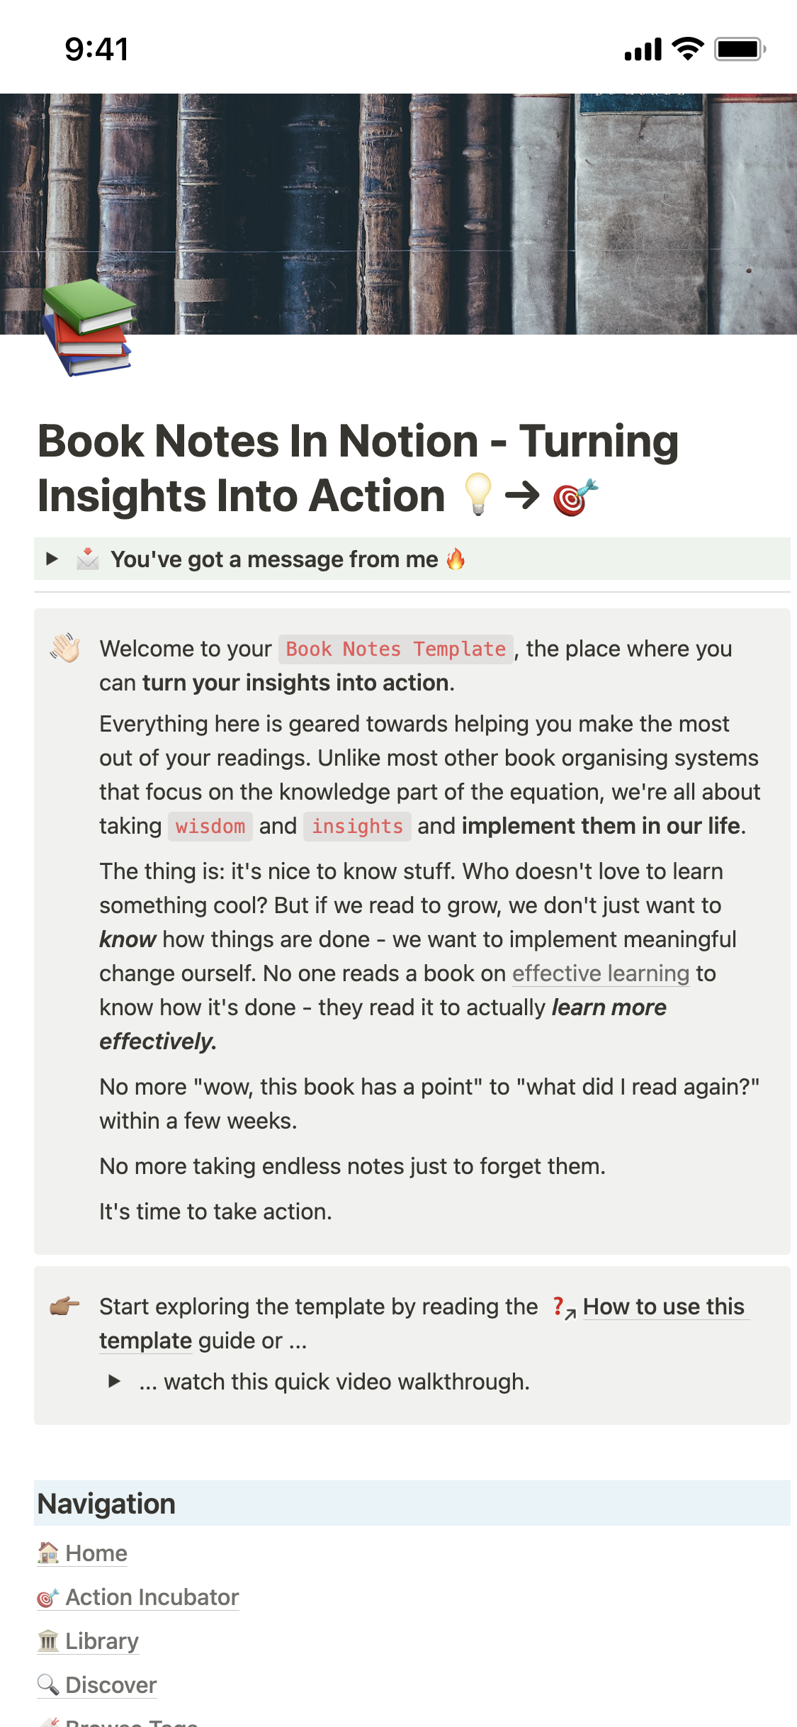Click the envelope icon in message toggle
797x1727 pixels.
coord(88,559)
